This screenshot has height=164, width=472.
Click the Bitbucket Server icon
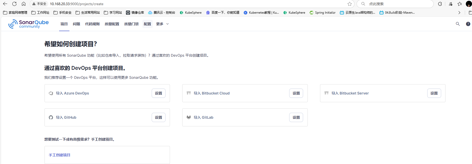[x=326, y=93]
